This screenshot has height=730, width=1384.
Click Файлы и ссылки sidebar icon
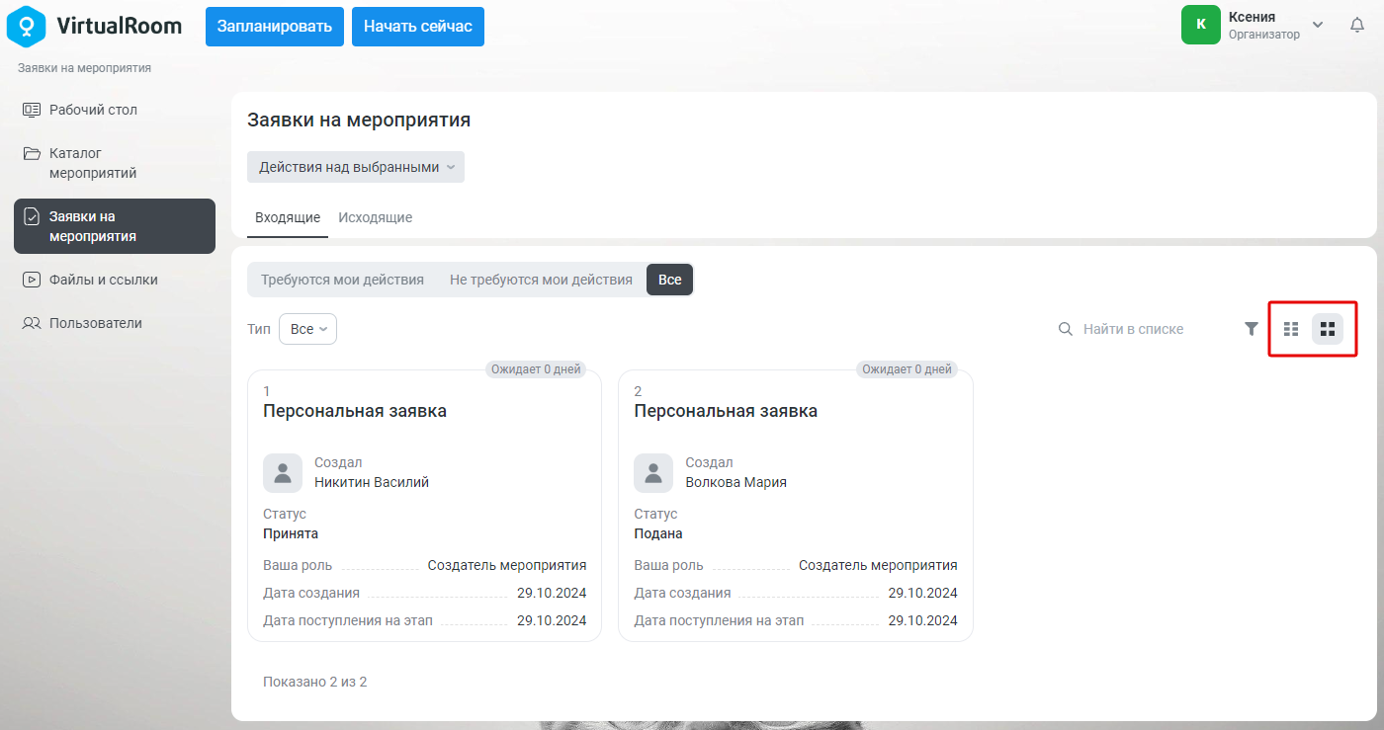coord(32,280)
